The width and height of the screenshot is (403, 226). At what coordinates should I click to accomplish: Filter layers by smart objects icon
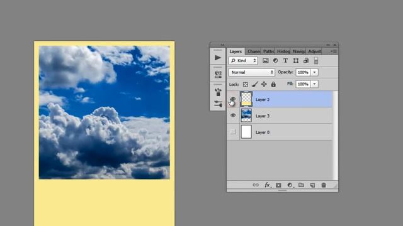pos(306,60)
